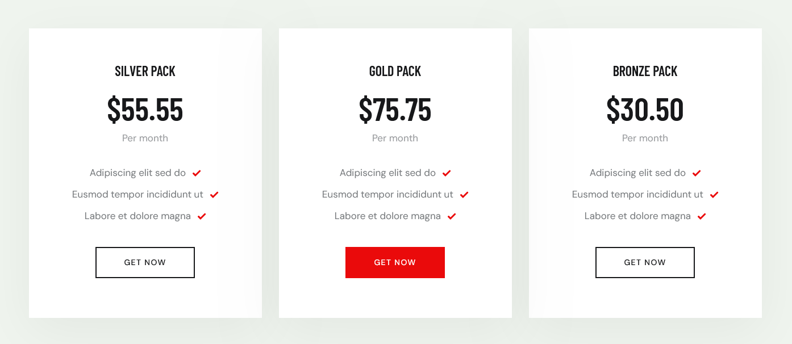This screenshot has height=344, width=792.
Task: Click the checkmark next to Silver Pack's Adipiscing elit
Action: [x=197, y=173]
